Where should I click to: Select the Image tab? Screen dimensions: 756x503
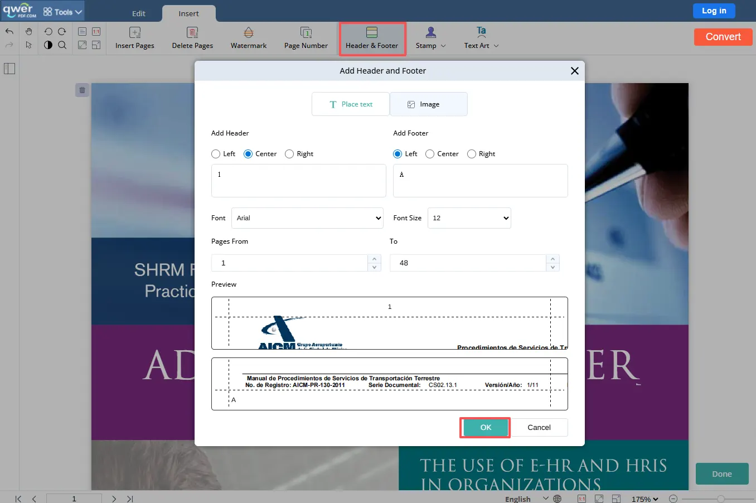pyautogui.click(x=429, y=104)
